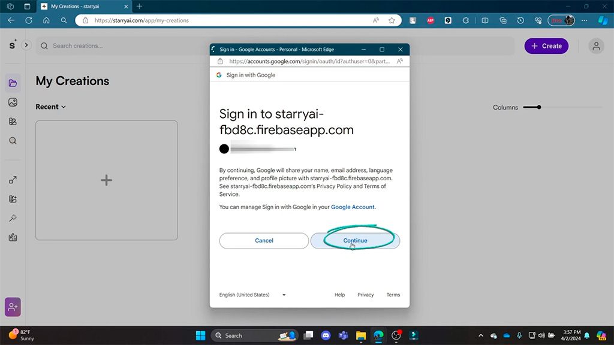The image size is (614, 345).
Task: Open explore search sidebar icon
Action: (13, 141)
